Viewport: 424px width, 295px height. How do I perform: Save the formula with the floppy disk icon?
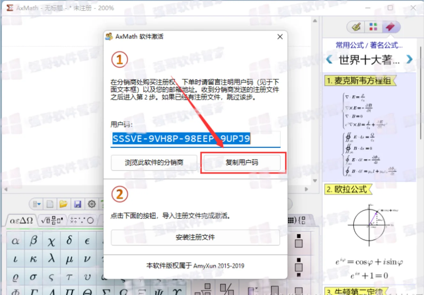point(78,204)
